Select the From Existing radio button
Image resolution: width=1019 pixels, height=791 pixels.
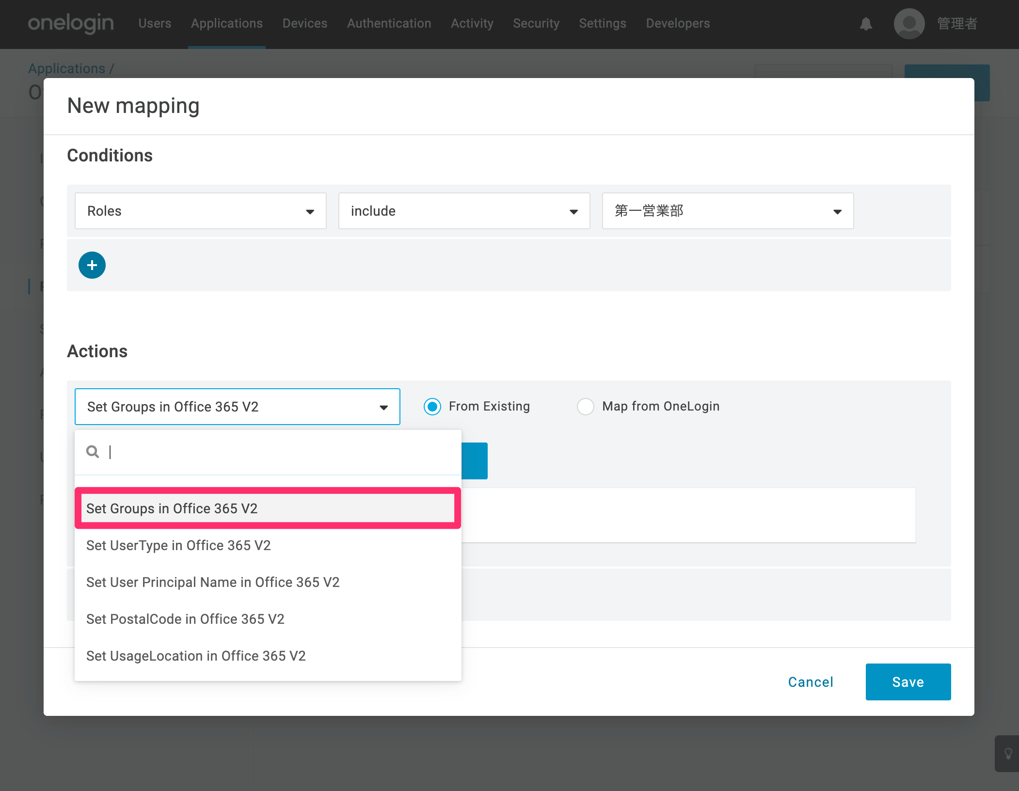[432, 407]
